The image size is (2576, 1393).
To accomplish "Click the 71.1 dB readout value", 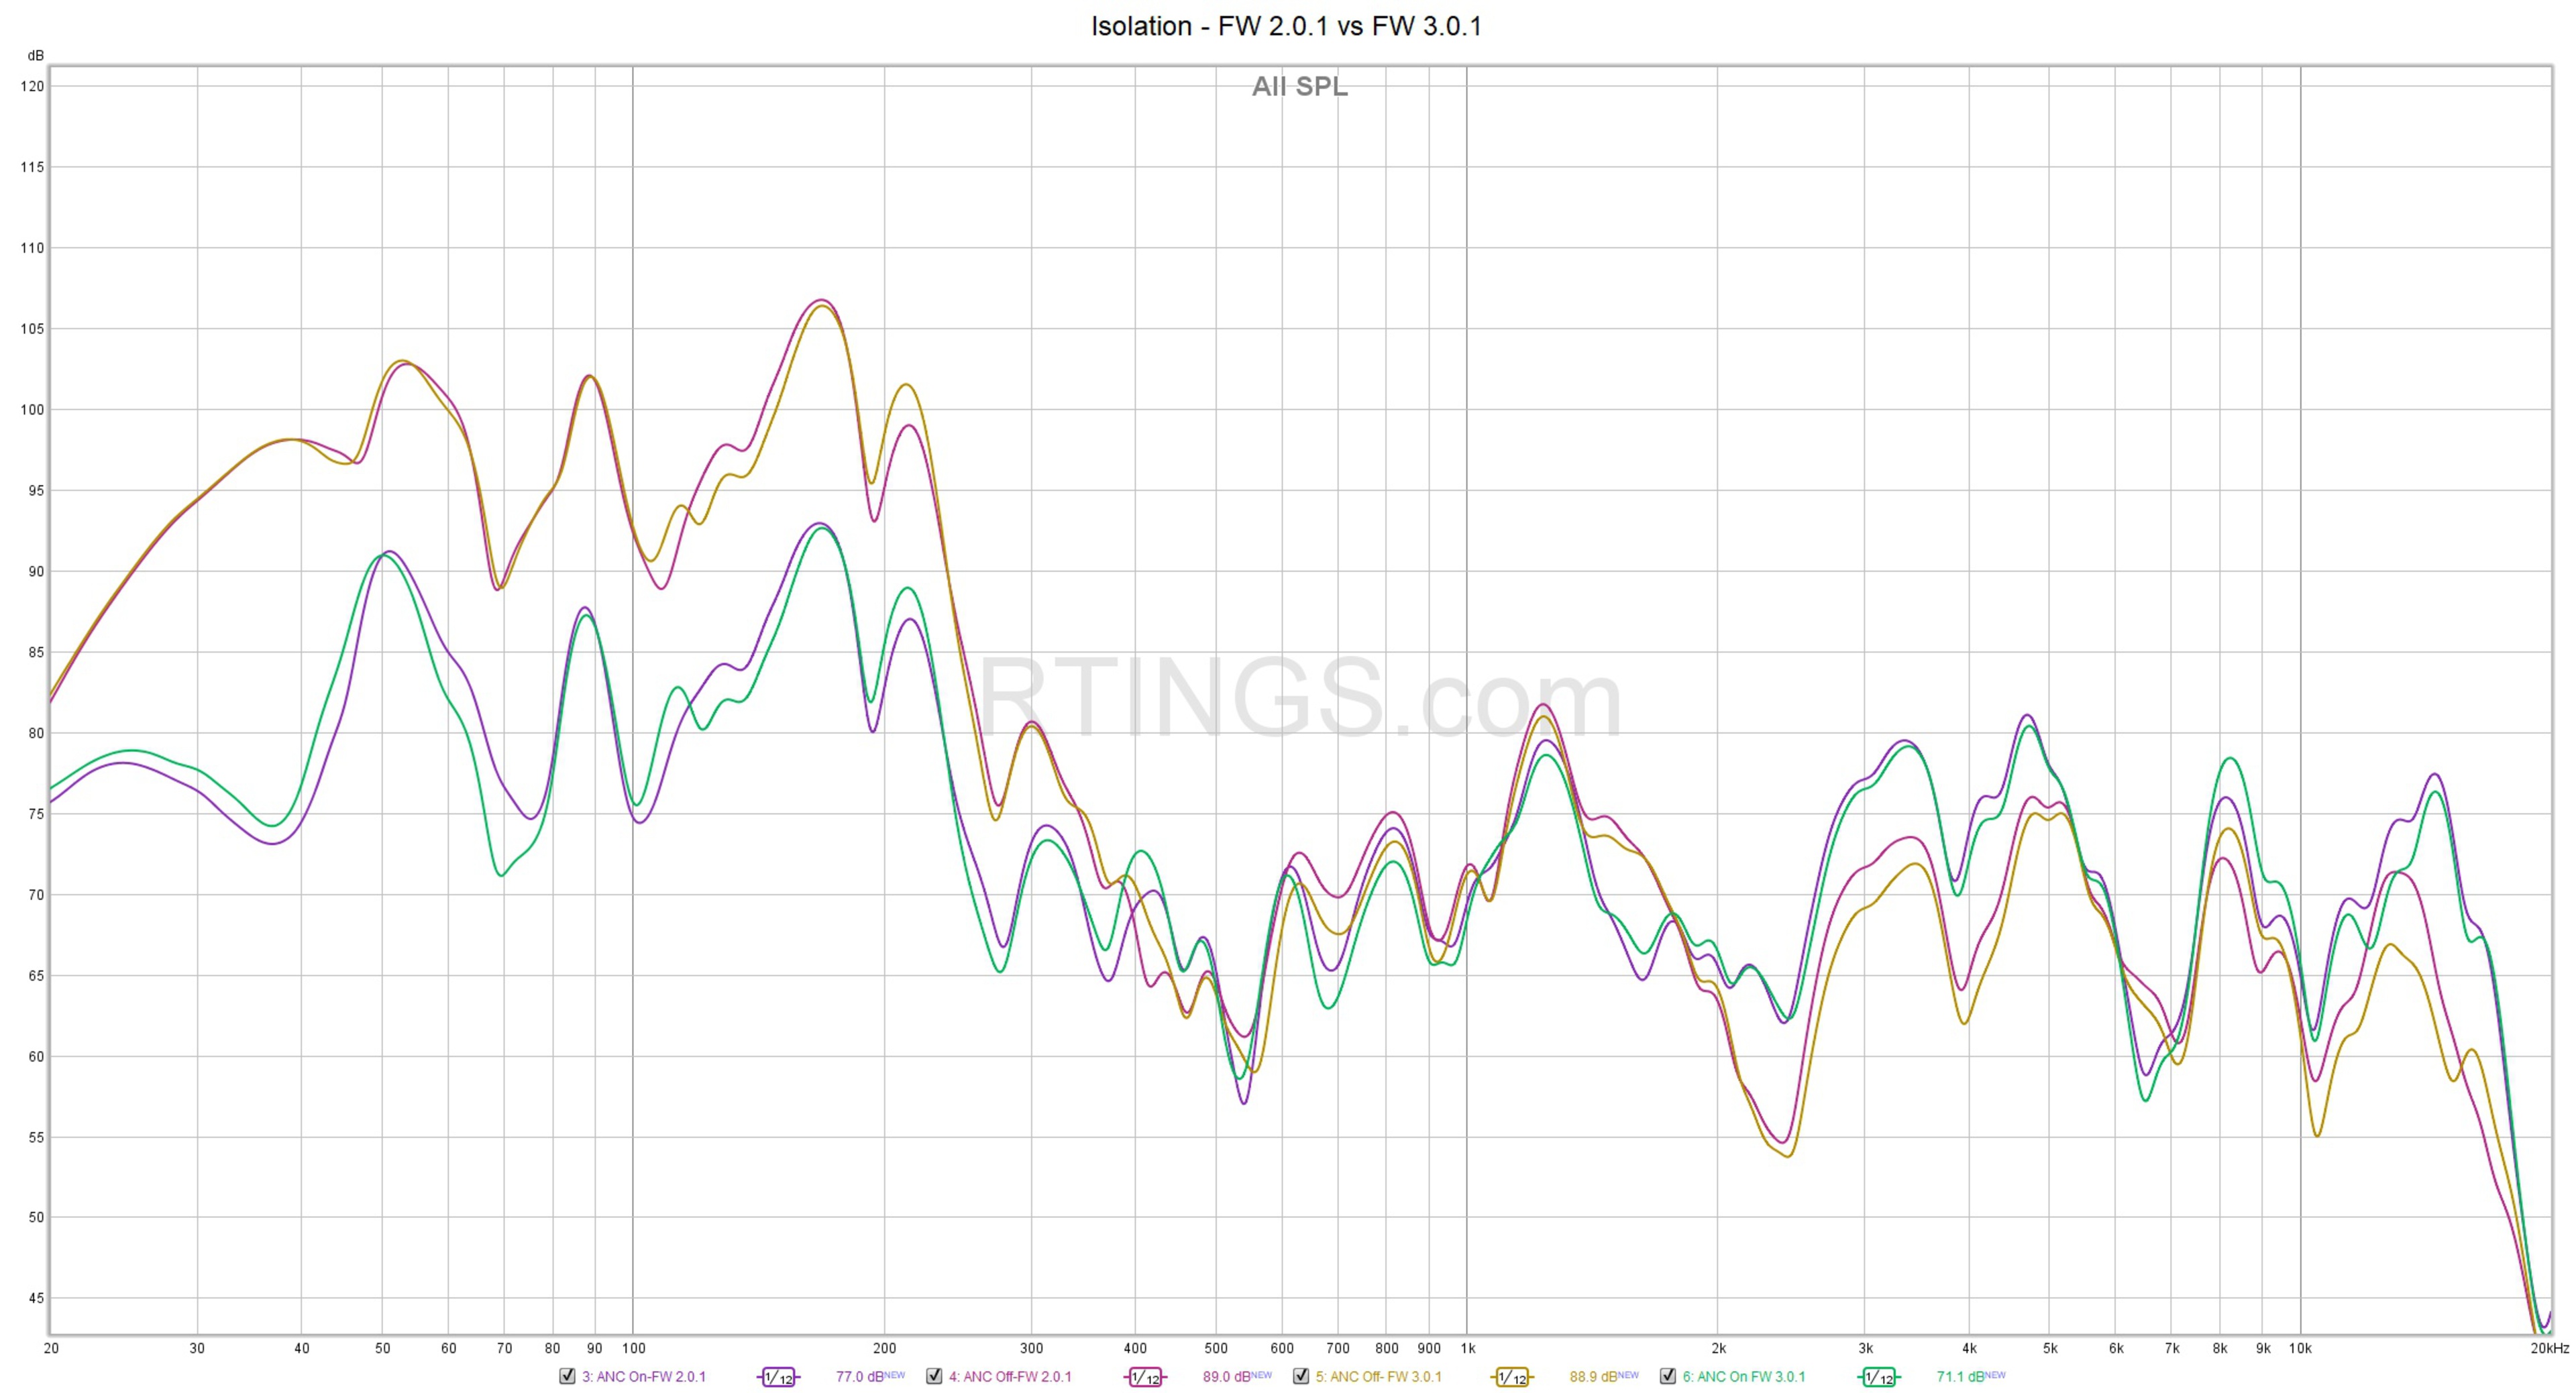I will point(1961,1377).
